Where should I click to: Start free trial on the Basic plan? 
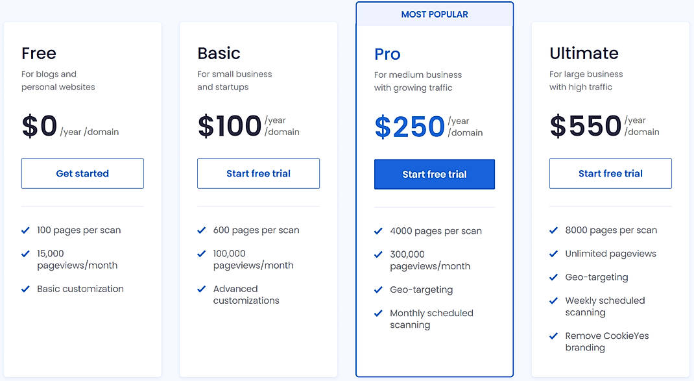tap(258, 173)
